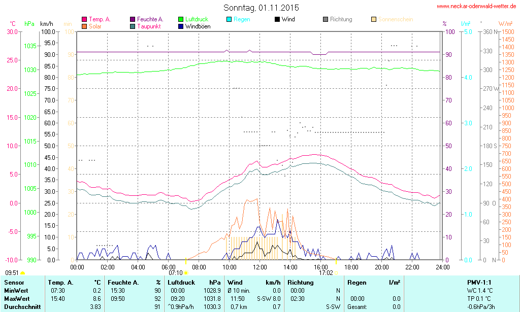Click the yellow sun icon next to 09:51

(22, 273)
